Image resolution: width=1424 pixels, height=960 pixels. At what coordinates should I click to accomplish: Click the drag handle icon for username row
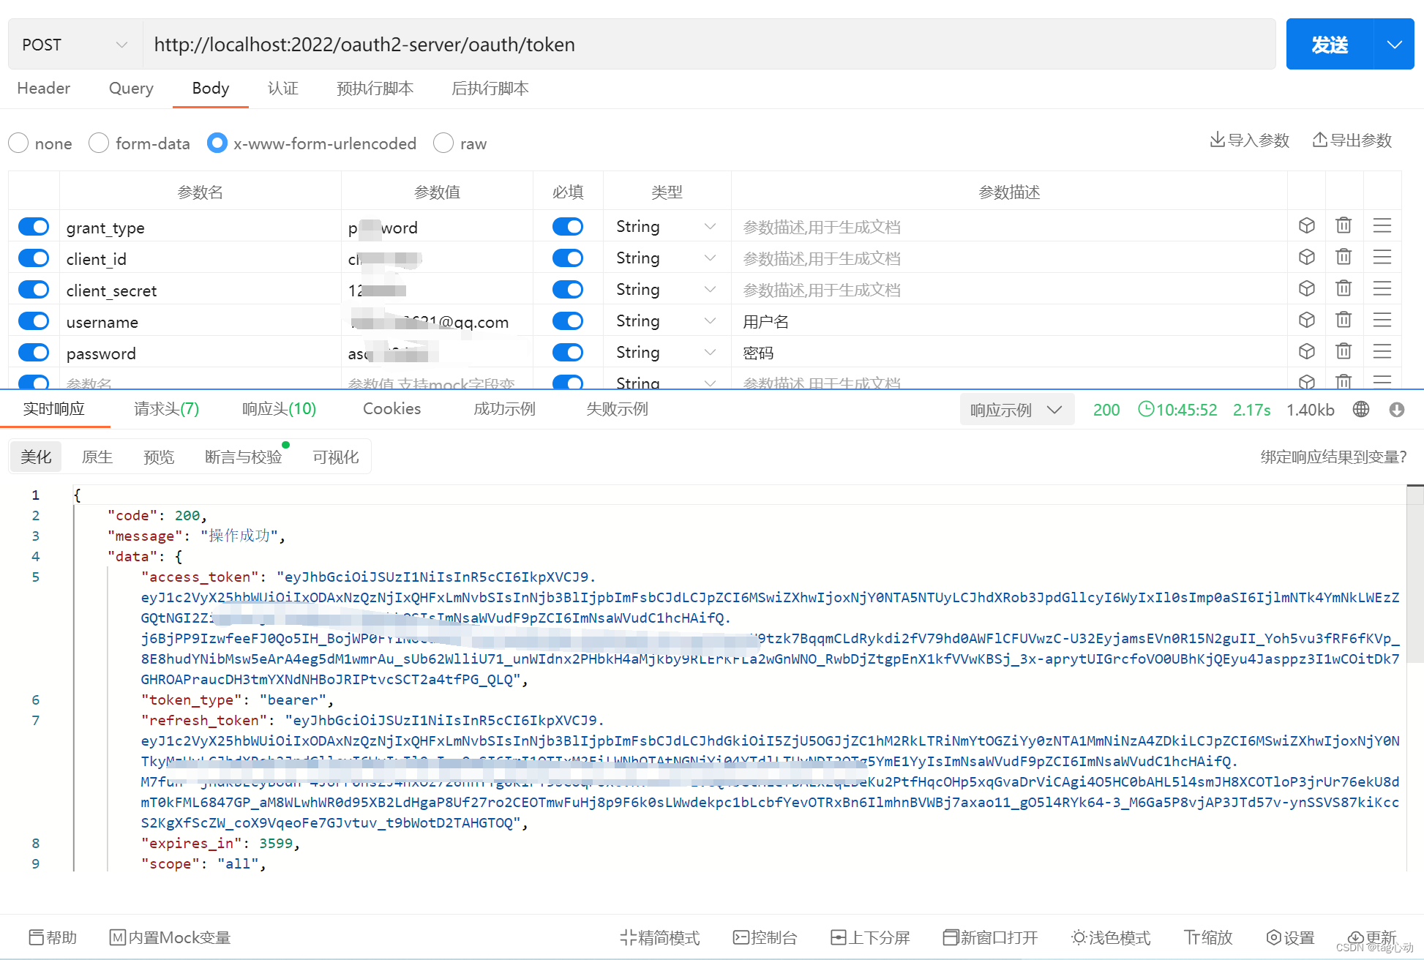tap(1382, 320)
